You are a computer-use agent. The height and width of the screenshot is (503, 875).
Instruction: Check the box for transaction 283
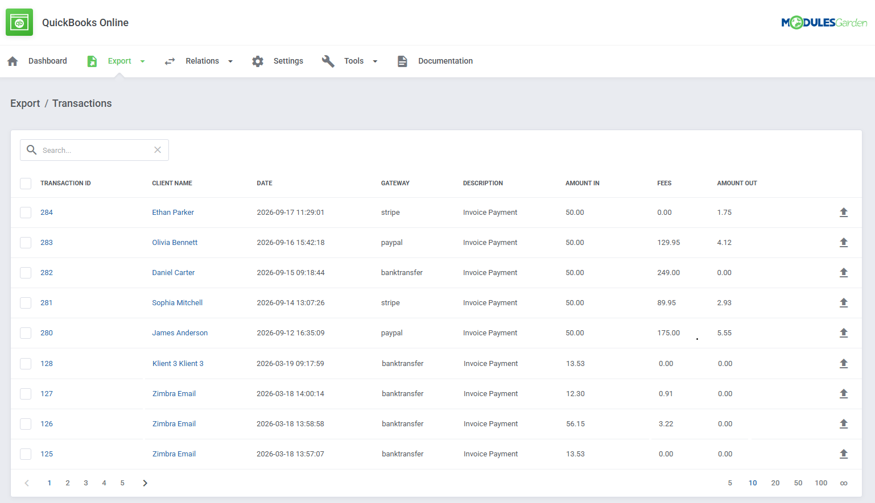26,243
